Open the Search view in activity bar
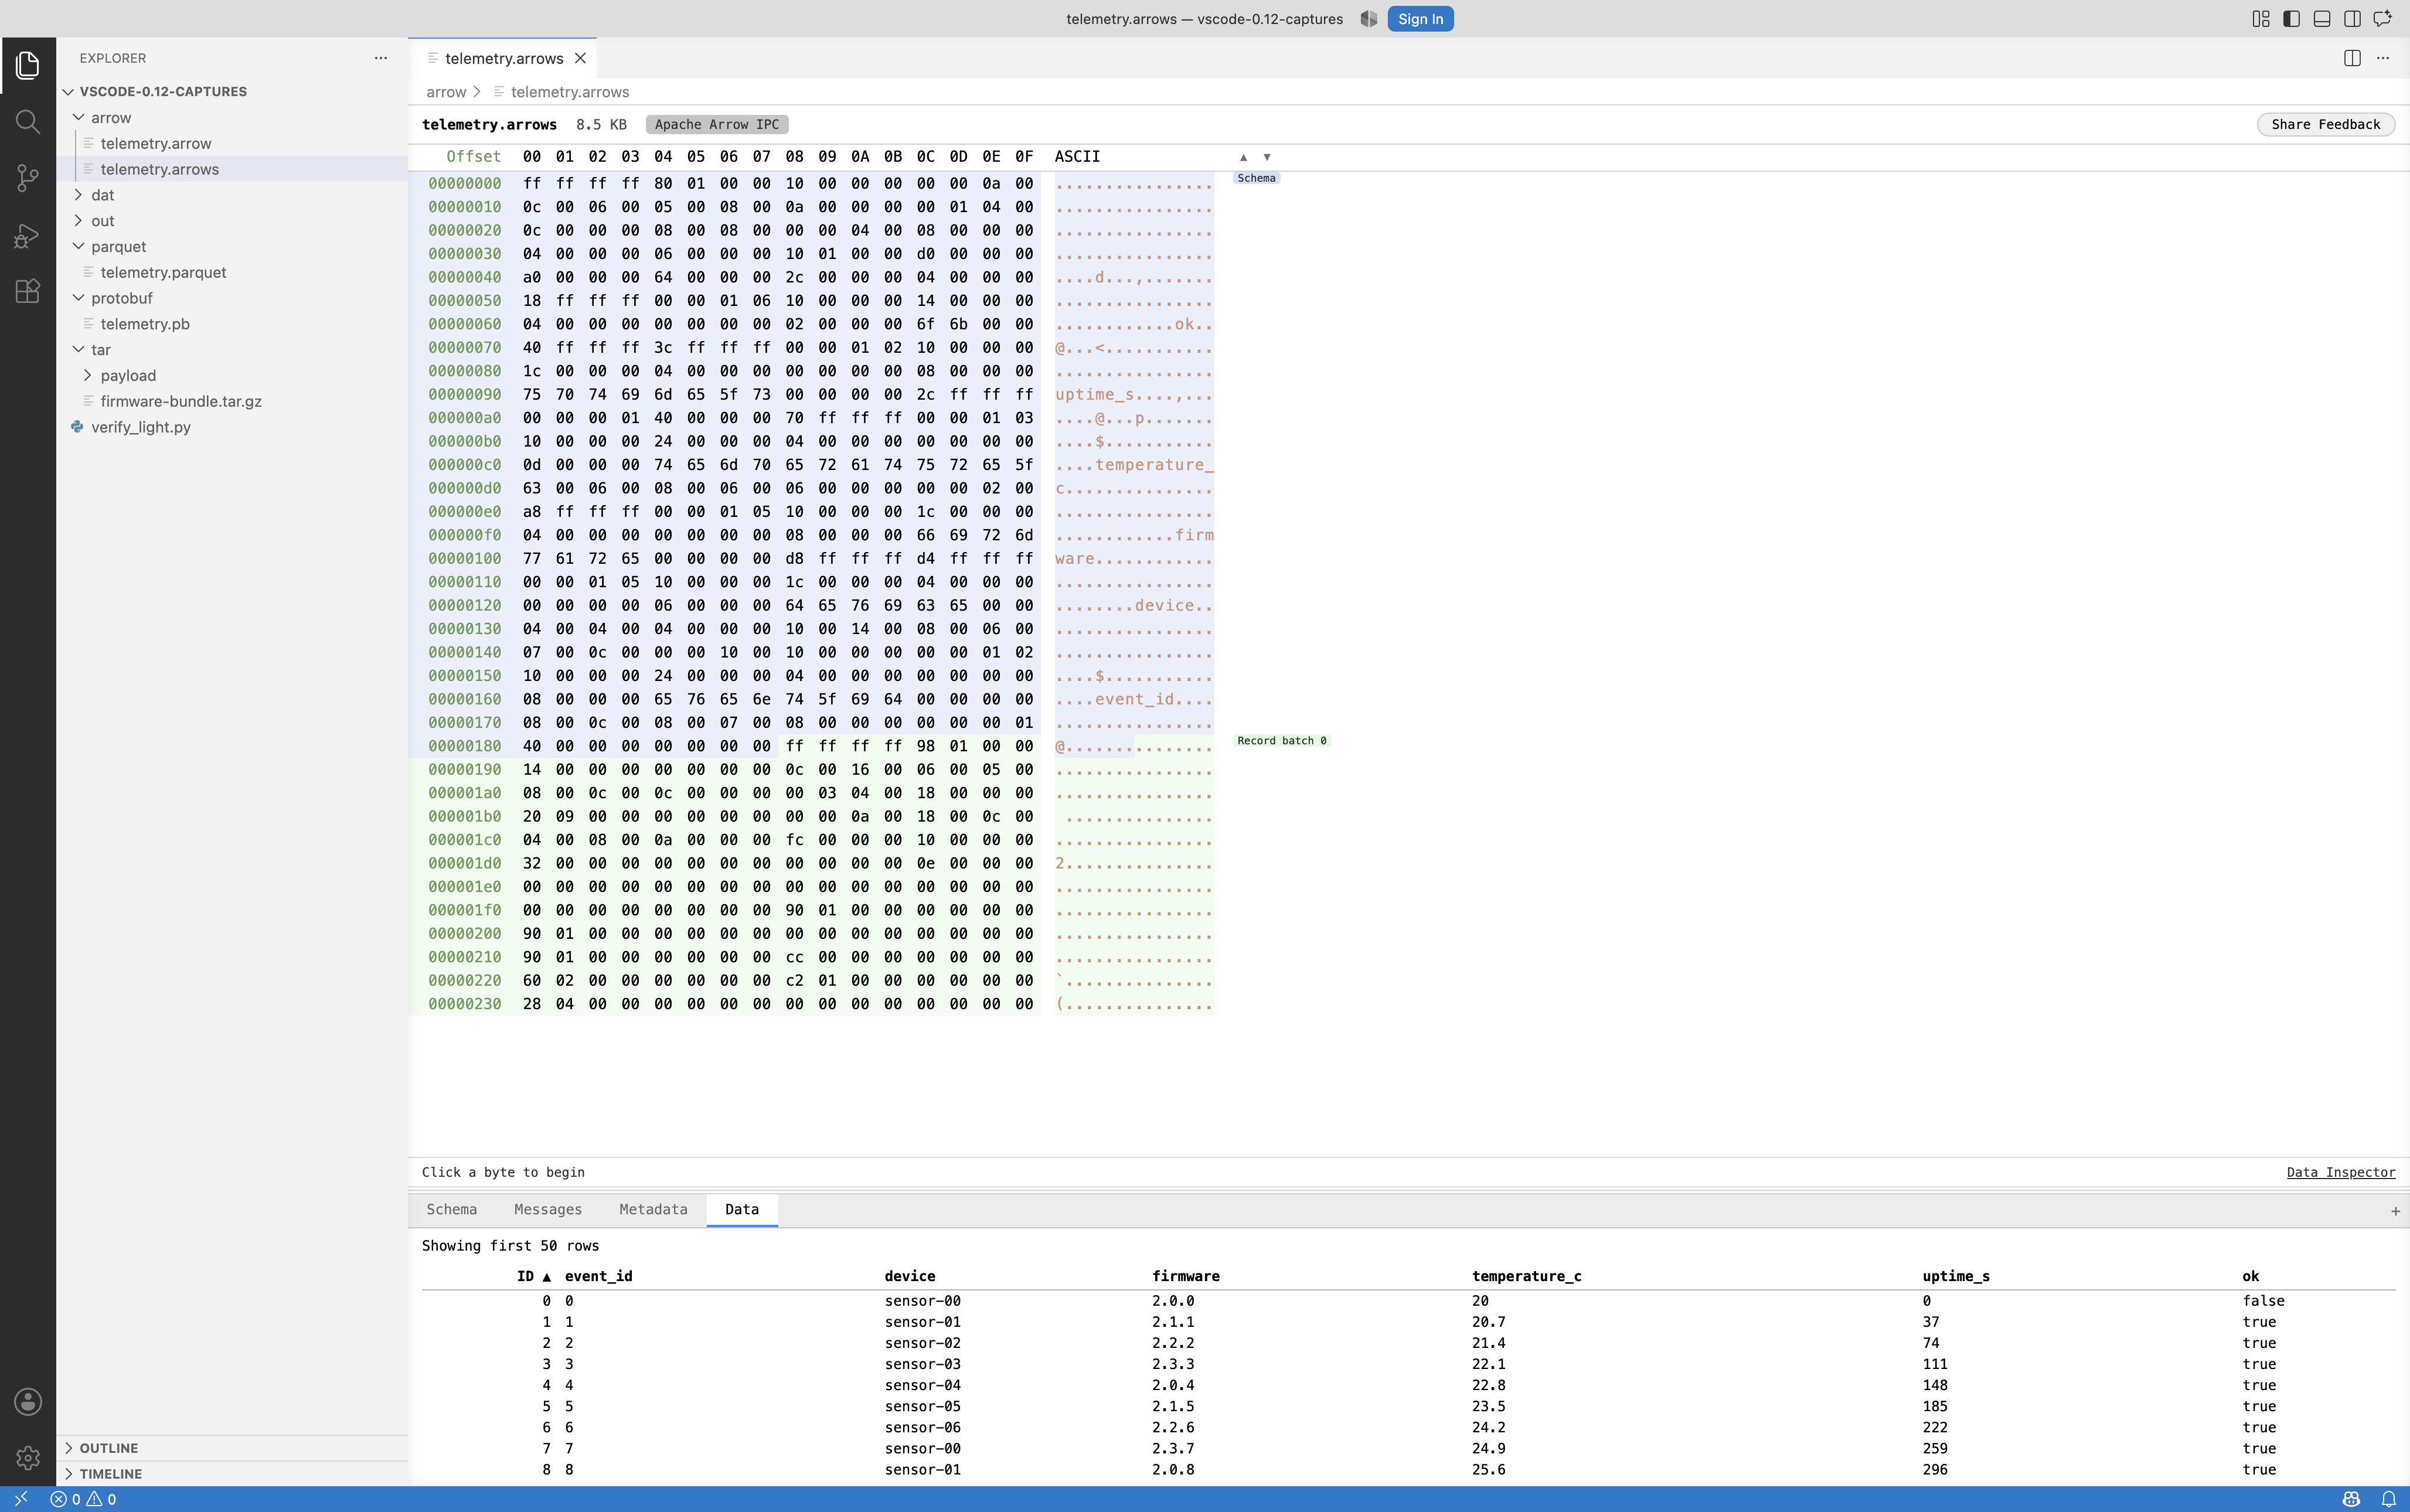 coord(28,122)
